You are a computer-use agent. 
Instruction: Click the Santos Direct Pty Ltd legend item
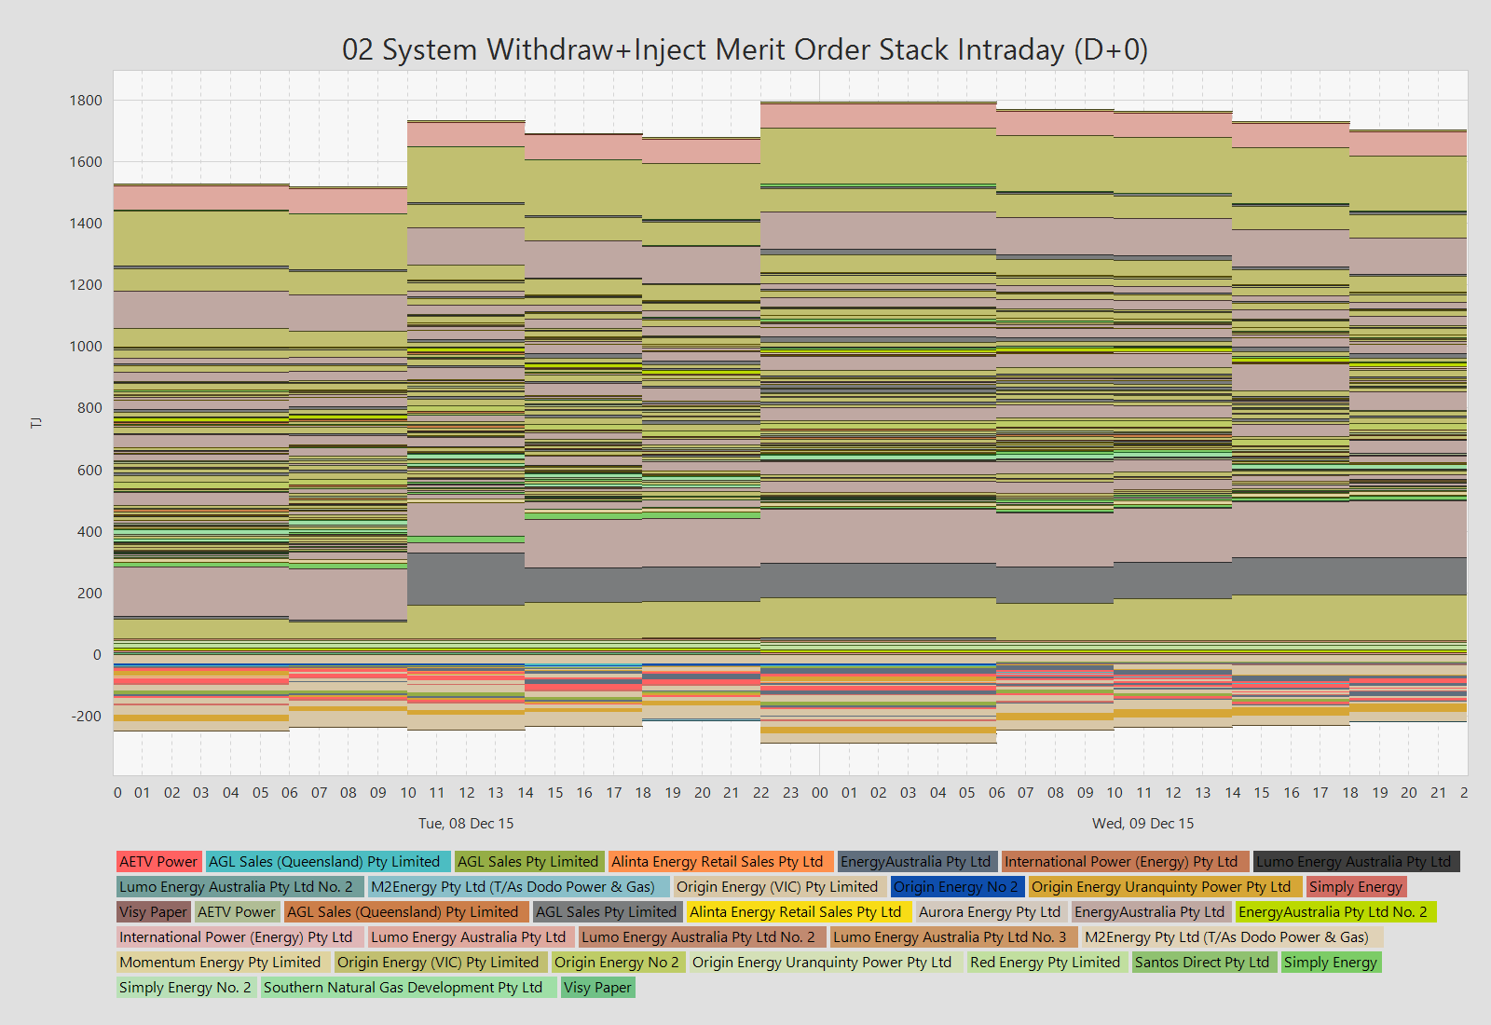1202,963
